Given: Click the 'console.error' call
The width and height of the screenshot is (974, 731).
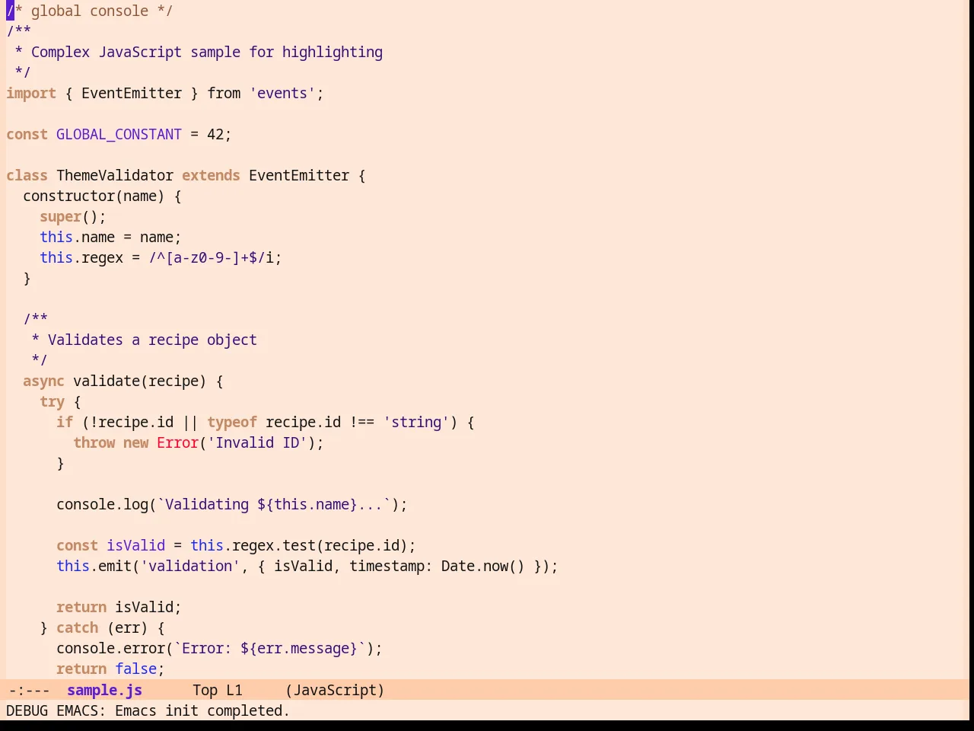Looking at the screenshot, I should (110, 648).
